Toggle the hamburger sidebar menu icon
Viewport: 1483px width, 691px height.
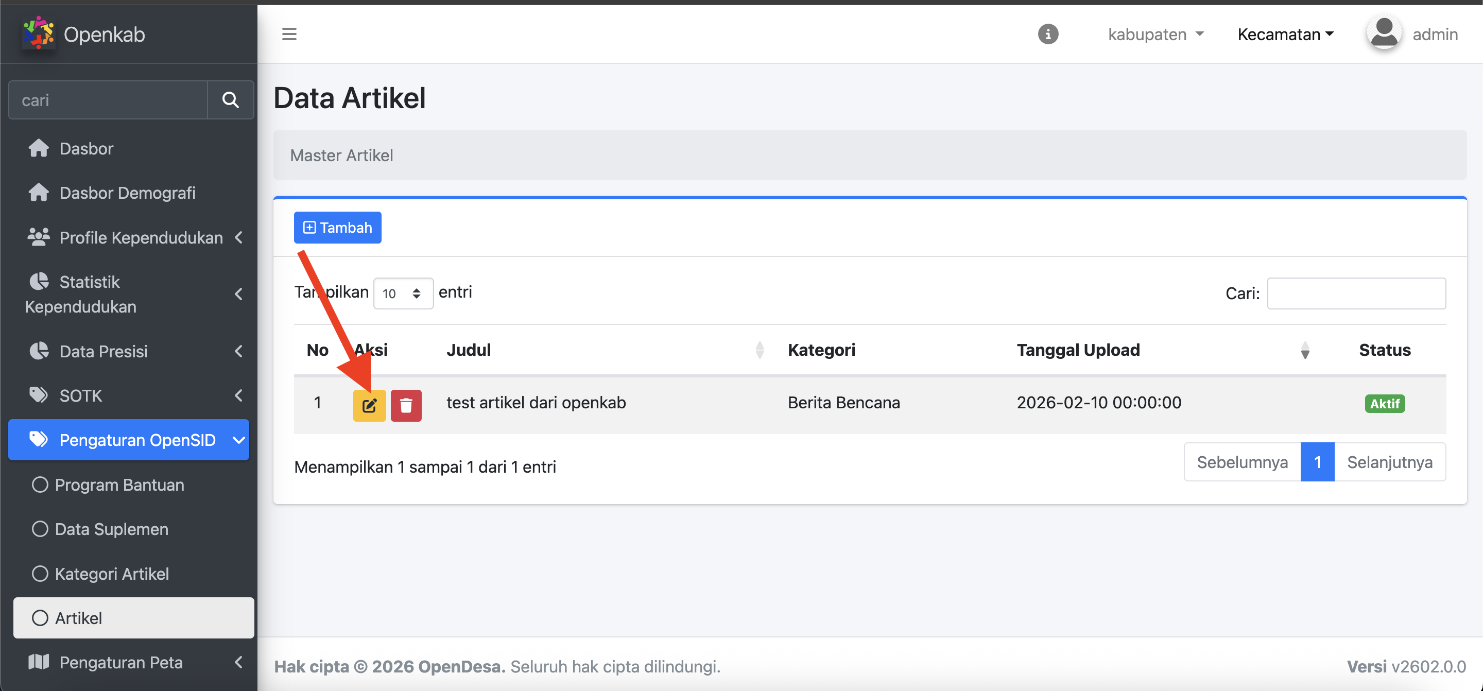tap(289, 34)
